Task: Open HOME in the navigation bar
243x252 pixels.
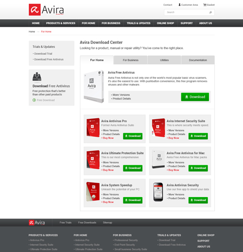Action: [x=36, y=23]
